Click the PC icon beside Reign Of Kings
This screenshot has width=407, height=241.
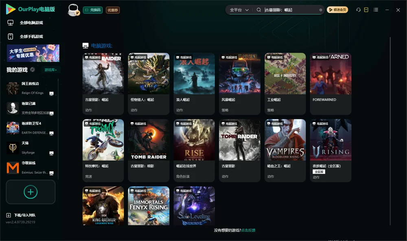pos(51,94)
